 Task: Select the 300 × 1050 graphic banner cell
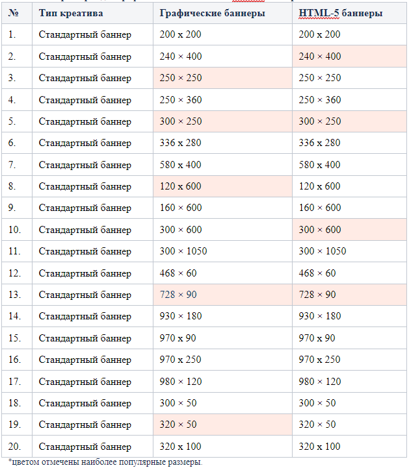(223, 251)
